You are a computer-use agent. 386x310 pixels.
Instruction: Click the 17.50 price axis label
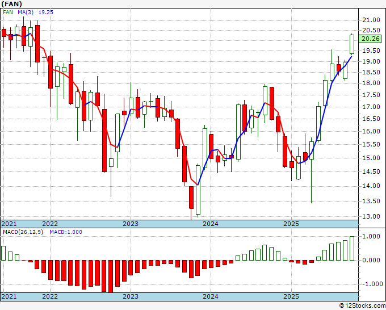[x=371, y=95]
